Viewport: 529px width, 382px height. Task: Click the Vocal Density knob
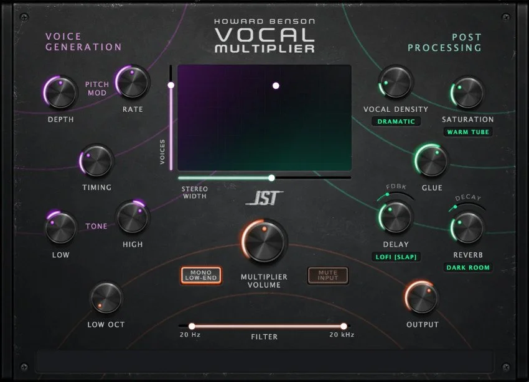(395, 82)
